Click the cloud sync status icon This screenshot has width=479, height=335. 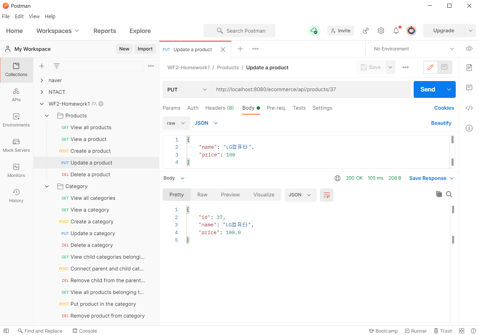pyautogui.click(x=314, y=31)
